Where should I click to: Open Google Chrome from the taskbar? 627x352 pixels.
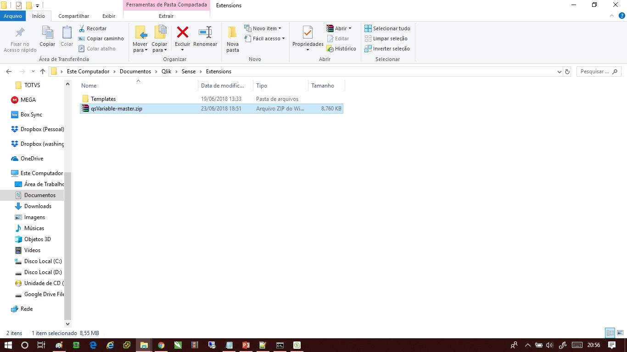pyautogui.click(x=161, y=345)
